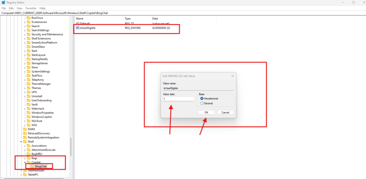Select the WSX folder icon
This screenshot has width=366, height=179.
[29, 125]
